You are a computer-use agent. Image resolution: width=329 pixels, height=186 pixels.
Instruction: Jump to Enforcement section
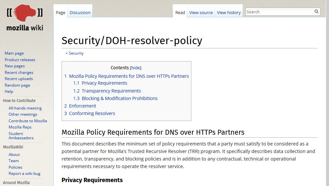[83, 106]
